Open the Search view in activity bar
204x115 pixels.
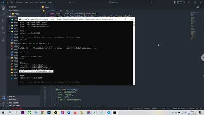(x=3, y=14)
